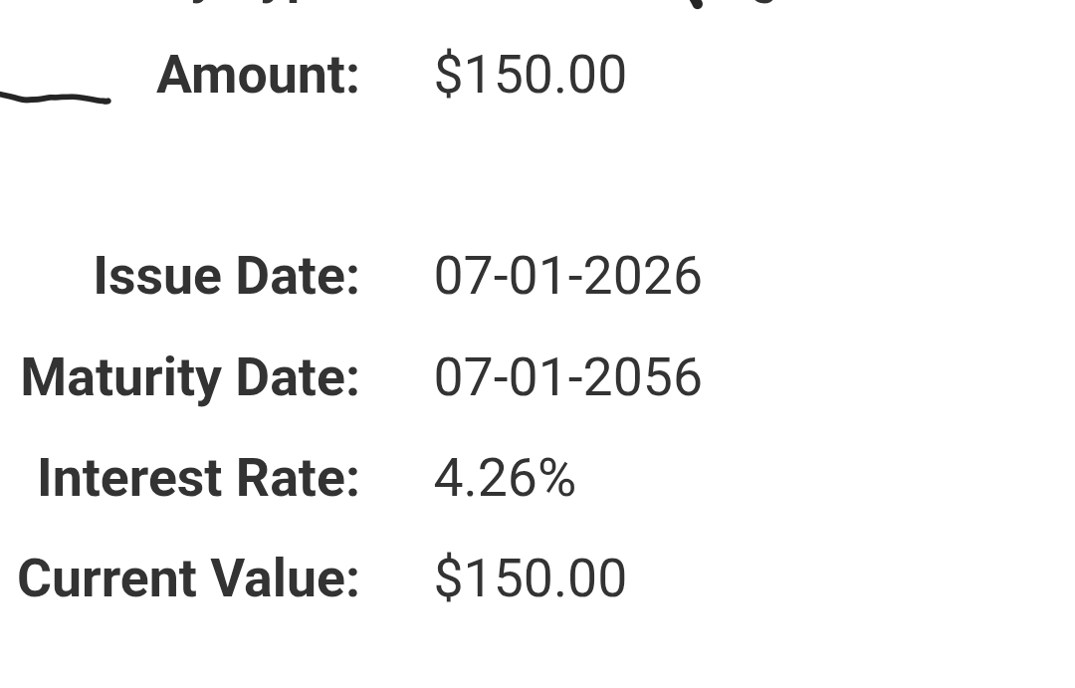Click the Current Value label
The width and height of the screenshot is (1075, 688).
point(188,578)
